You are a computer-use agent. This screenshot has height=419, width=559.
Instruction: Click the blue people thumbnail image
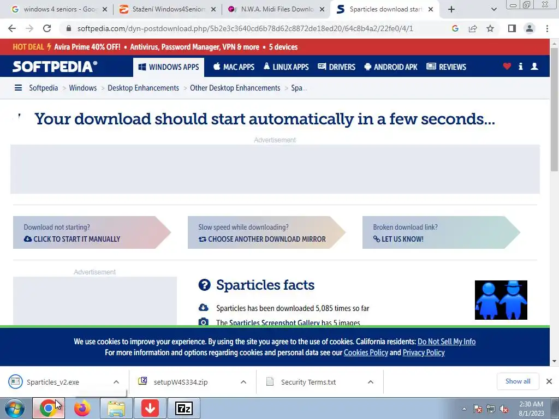click(x=501, y=300)
